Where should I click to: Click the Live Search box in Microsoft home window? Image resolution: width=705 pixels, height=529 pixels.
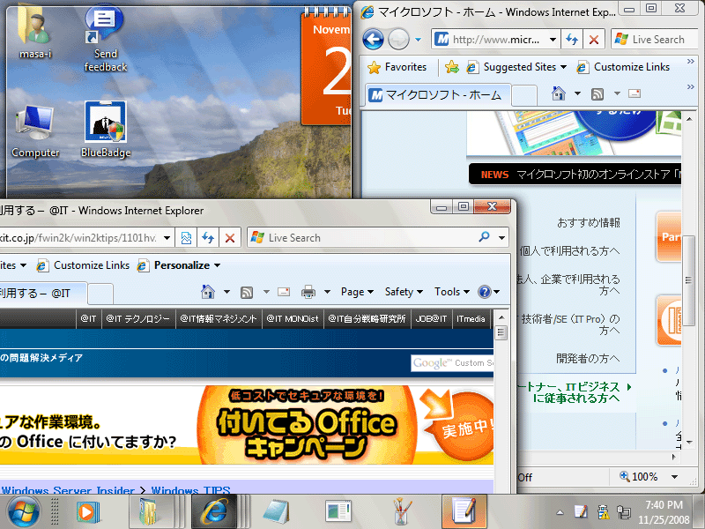(655, 40)
